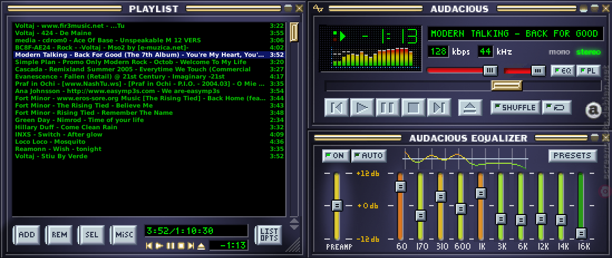Click the Preamp slider knob
Image resolution: width=612 pixels, height=258 pixels.
point(337,205)
